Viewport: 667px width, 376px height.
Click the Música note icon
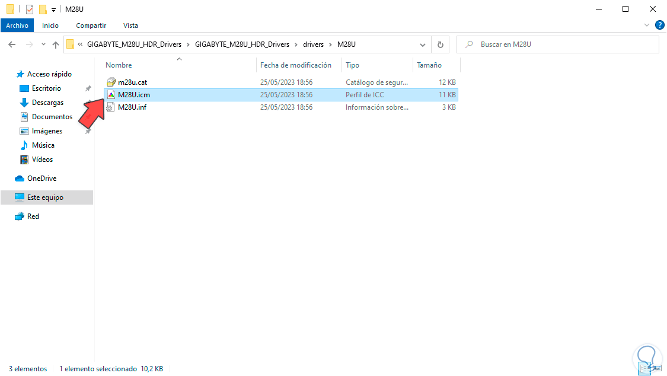tap(24, 145)
